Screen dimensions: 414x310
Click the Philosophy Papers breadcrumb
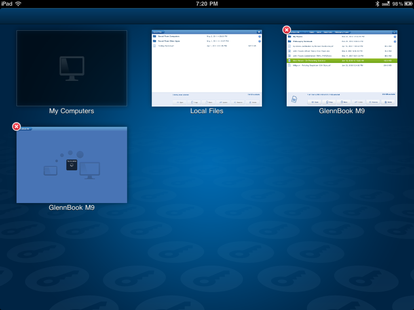pos(341,32)
